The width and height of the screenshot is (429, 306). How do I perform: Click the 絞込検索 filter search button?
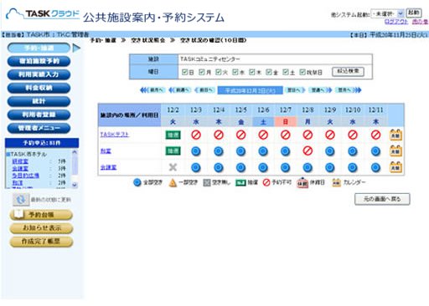point(348,71)
